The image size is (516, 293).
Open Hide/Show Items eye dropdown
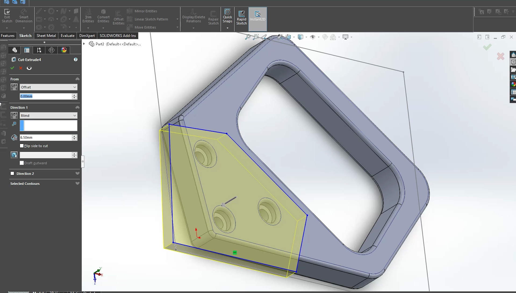coord(314,37)
